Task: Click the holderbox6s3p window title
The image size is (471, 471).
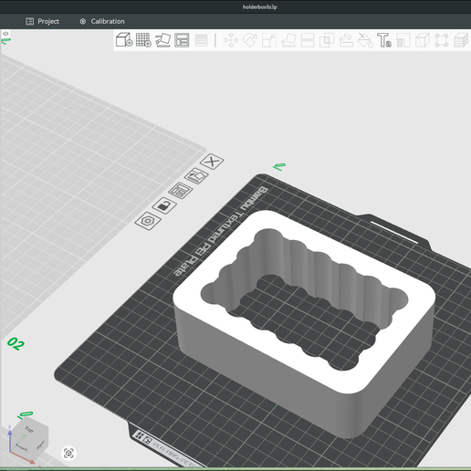Action: pyautogui.click(x=259, y=6)
